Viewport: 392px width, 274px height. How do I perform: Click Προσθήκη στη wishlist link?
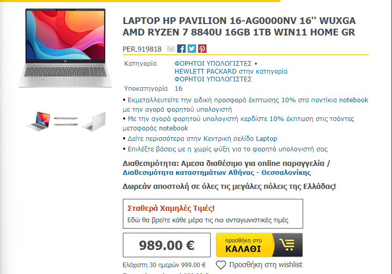click(x=266, y=265)
